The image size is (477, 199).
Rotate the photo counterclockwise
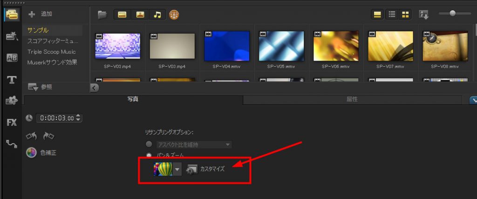pyautogui.click(x=32, y=137)
